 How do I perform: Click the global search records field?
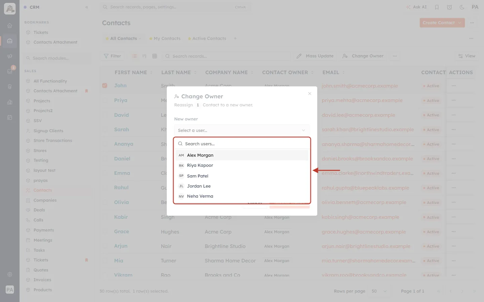click(x=175, y=7)
